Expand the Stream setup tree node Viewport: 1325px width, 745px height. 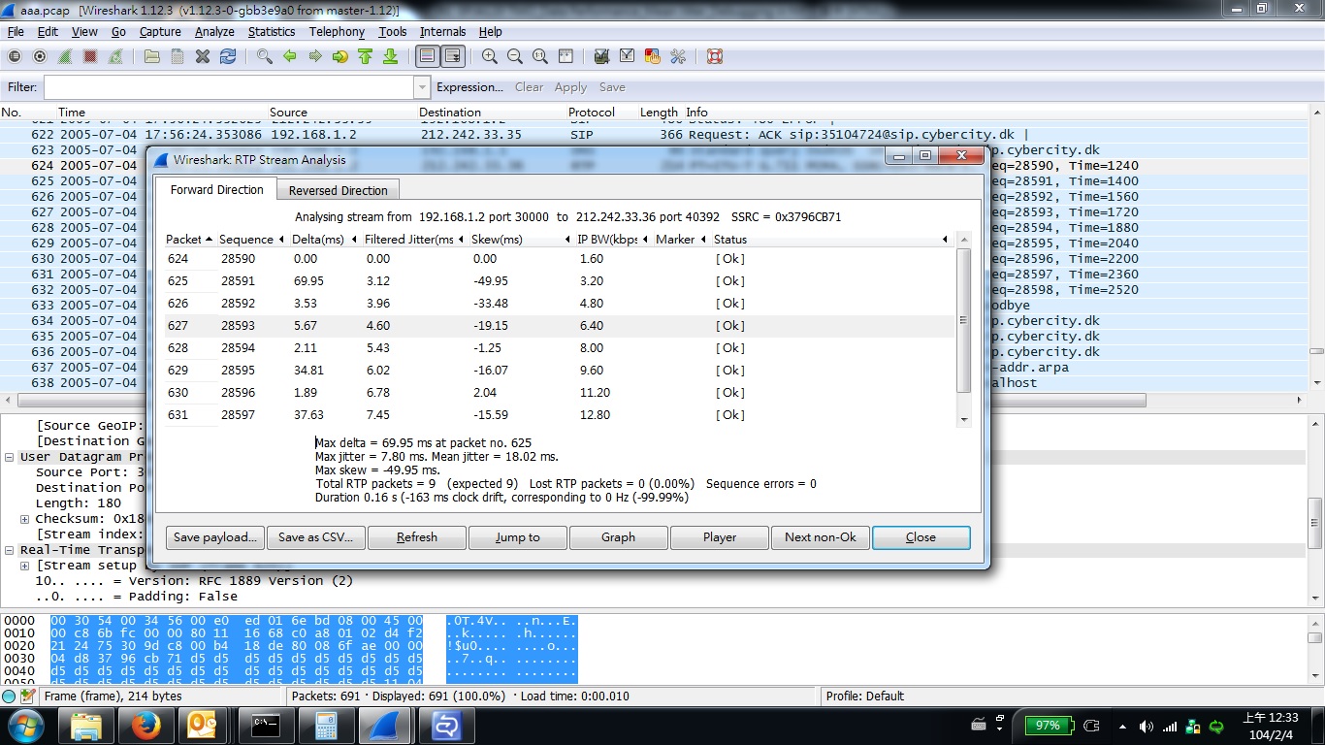pyautogui.click(x=25, y=566)
